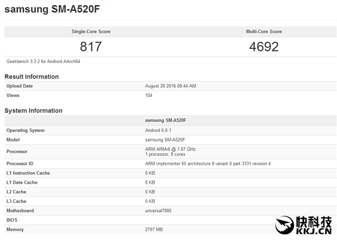Select the Single-Core Score header
This screenshot has height=240, width=337.
[91, 31]
